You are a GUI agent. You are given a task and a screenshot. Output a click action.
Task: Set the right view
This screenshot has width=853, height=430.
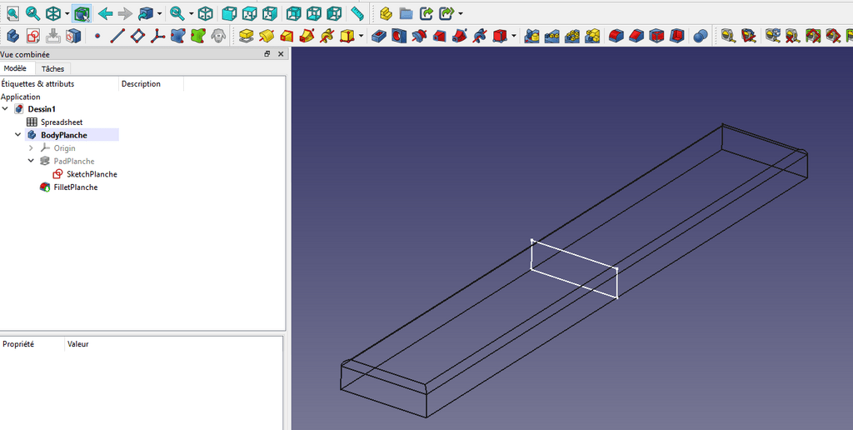tap(270, 13)
